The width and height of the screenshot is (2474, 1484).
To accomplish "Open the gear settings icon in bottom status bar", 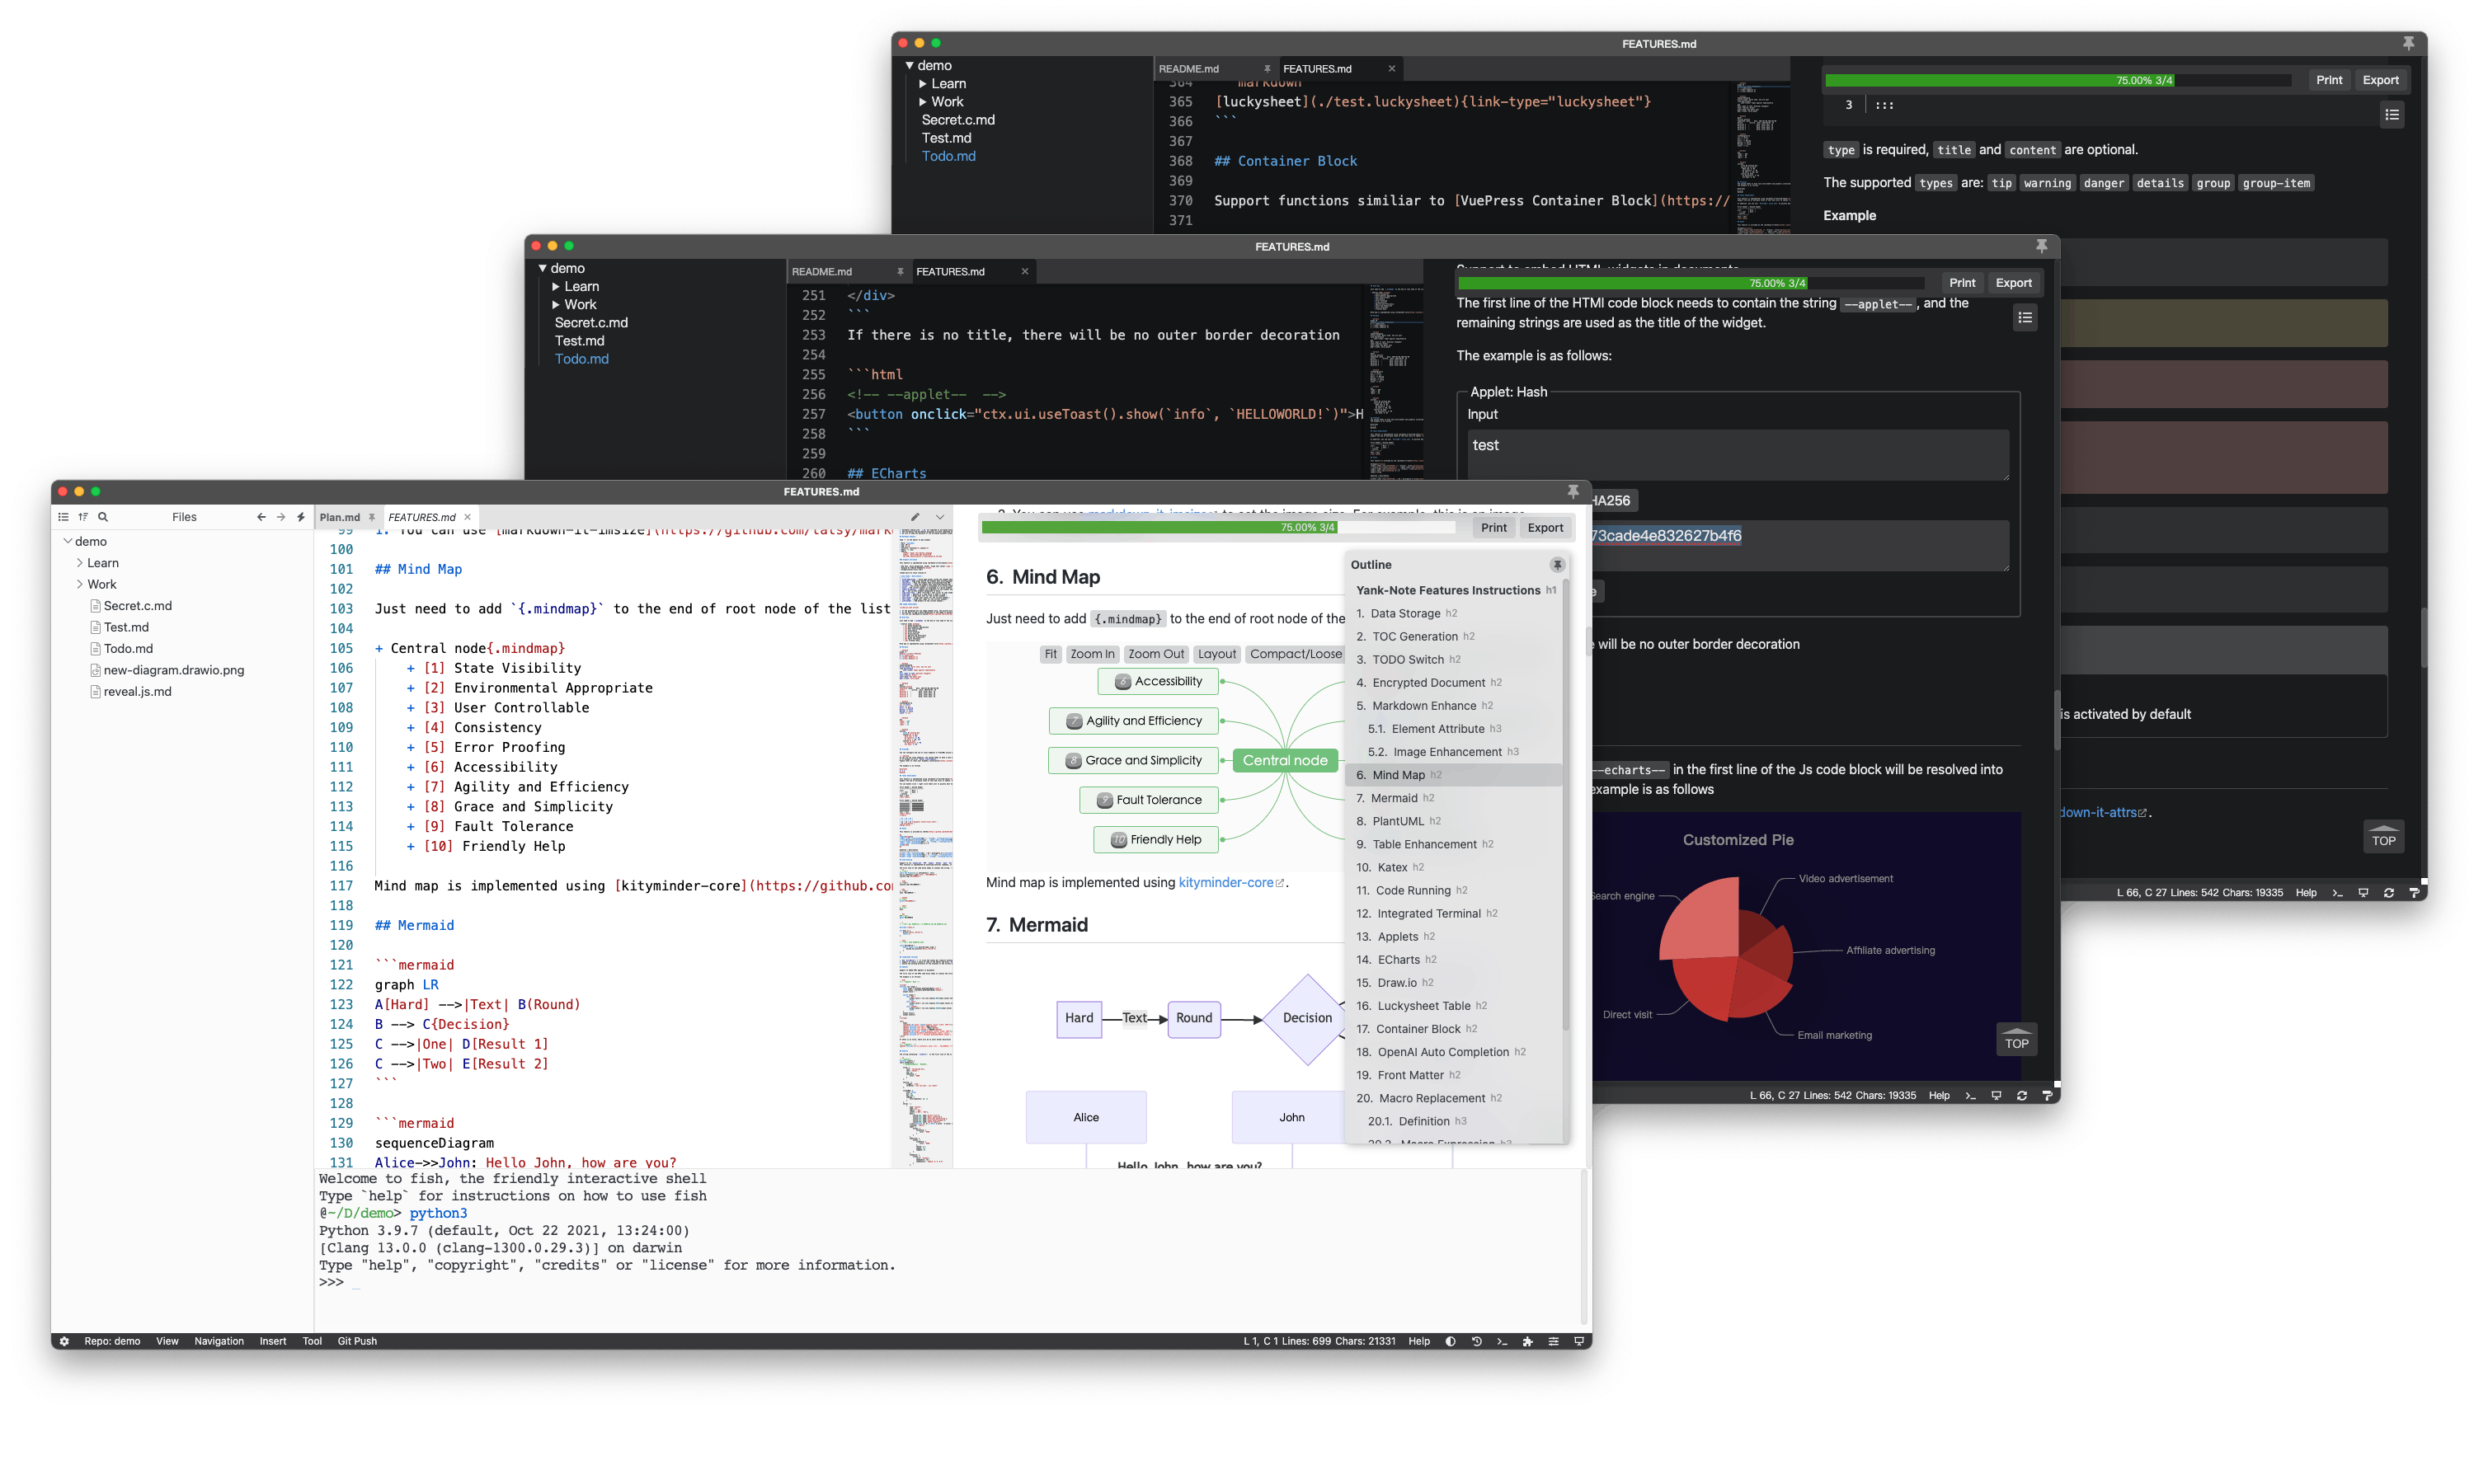I will coord(65,1341).
